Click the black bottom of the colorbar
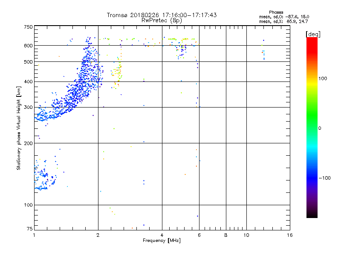The width and height of the screenshot is (341, 256). tap(312, 214)
